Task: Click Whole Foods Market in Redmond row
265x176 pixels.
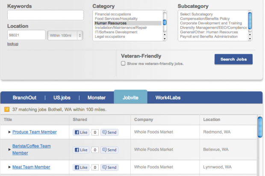Action: tap(153, 132)
